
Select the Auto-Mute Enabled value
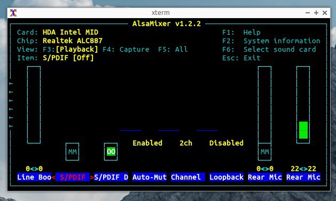pos(147,143)
